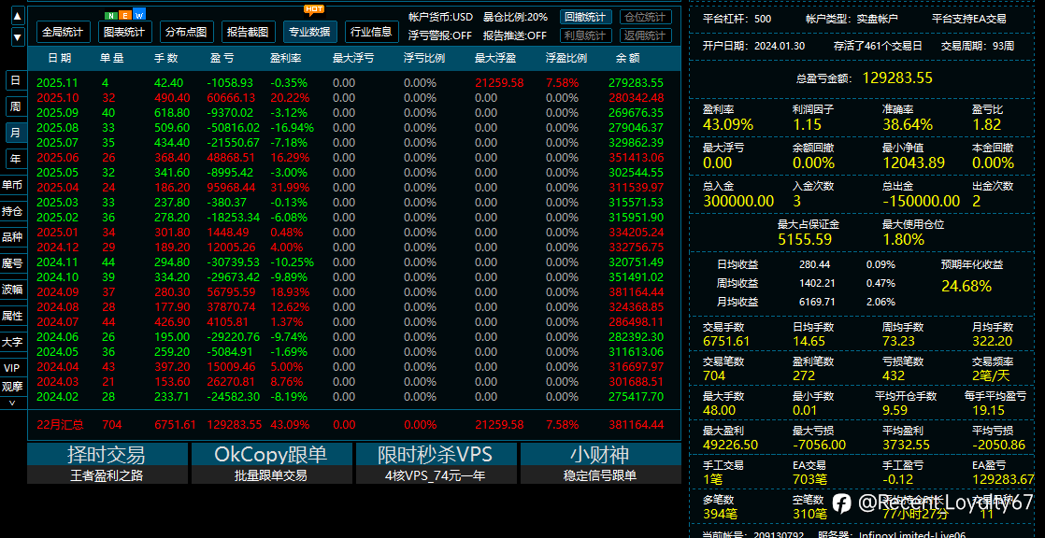Open the 分布点图 tab
This screenshot has height=538, width=1045.
tap(187, 32)
